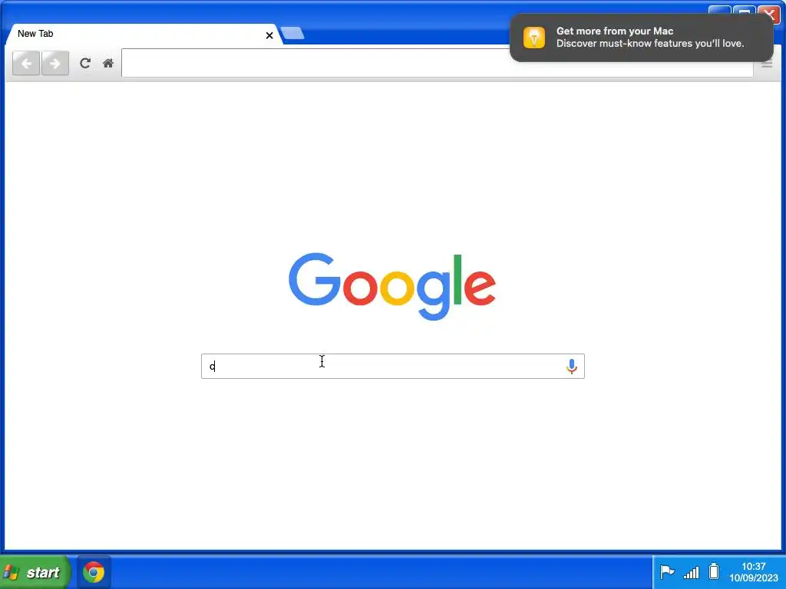786x589 pixels.
Task: Reload the page with the refresh icon
Action: tap(85, 63)
